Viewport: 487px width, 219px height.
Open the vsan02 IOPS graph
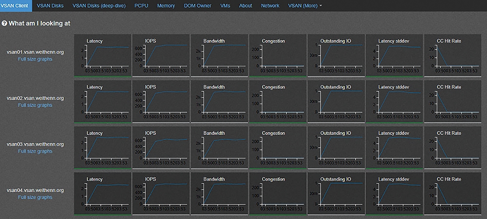point(161,101)
